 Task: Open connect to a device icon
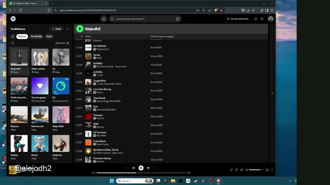click(x=242, y=170)
